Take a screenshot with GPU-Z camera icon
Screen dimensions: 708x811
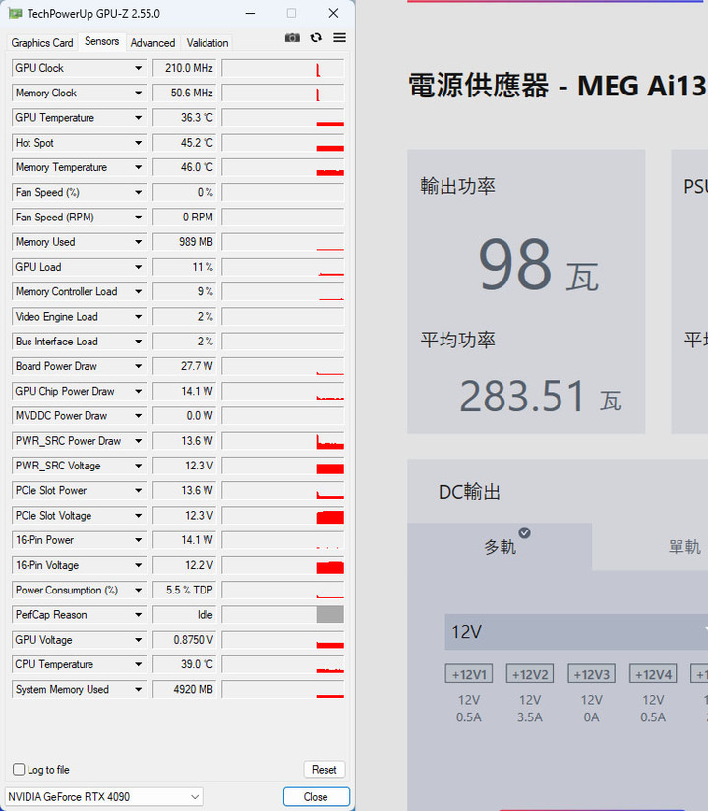coord(292,37)
